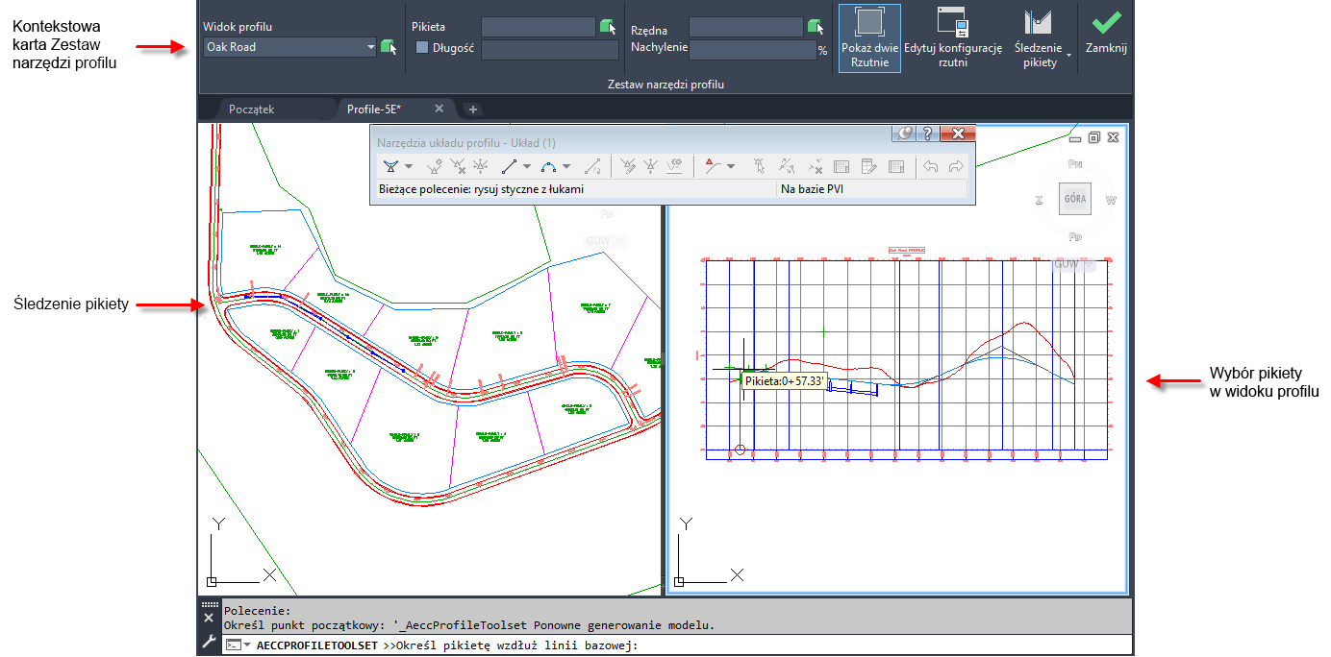
Task: Click the undo arrow in profile toolbar
Action: tap(930, 166)
